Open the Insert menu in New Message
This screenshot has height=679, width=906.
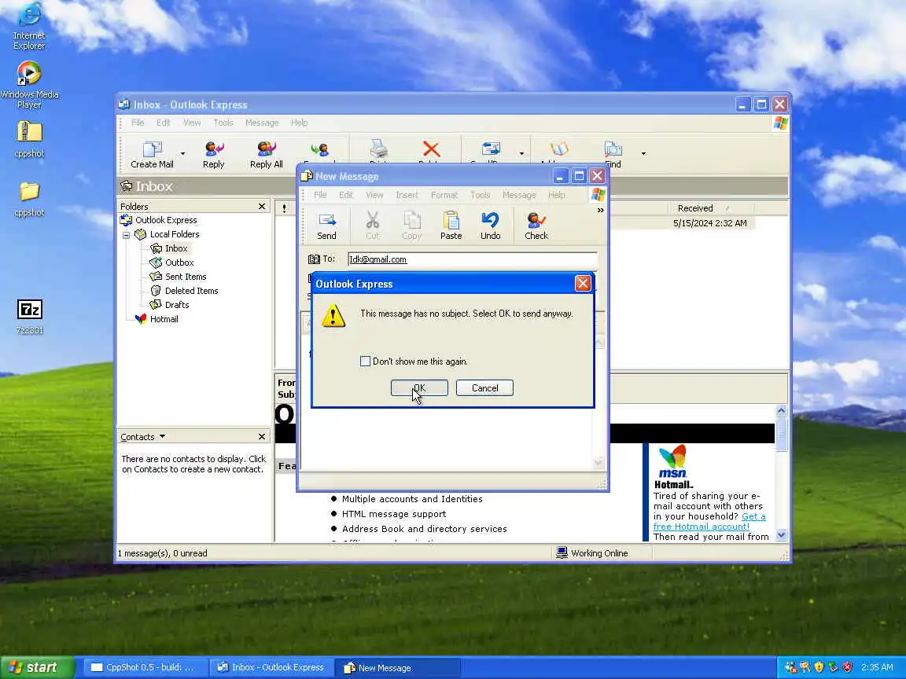(407, 195)
